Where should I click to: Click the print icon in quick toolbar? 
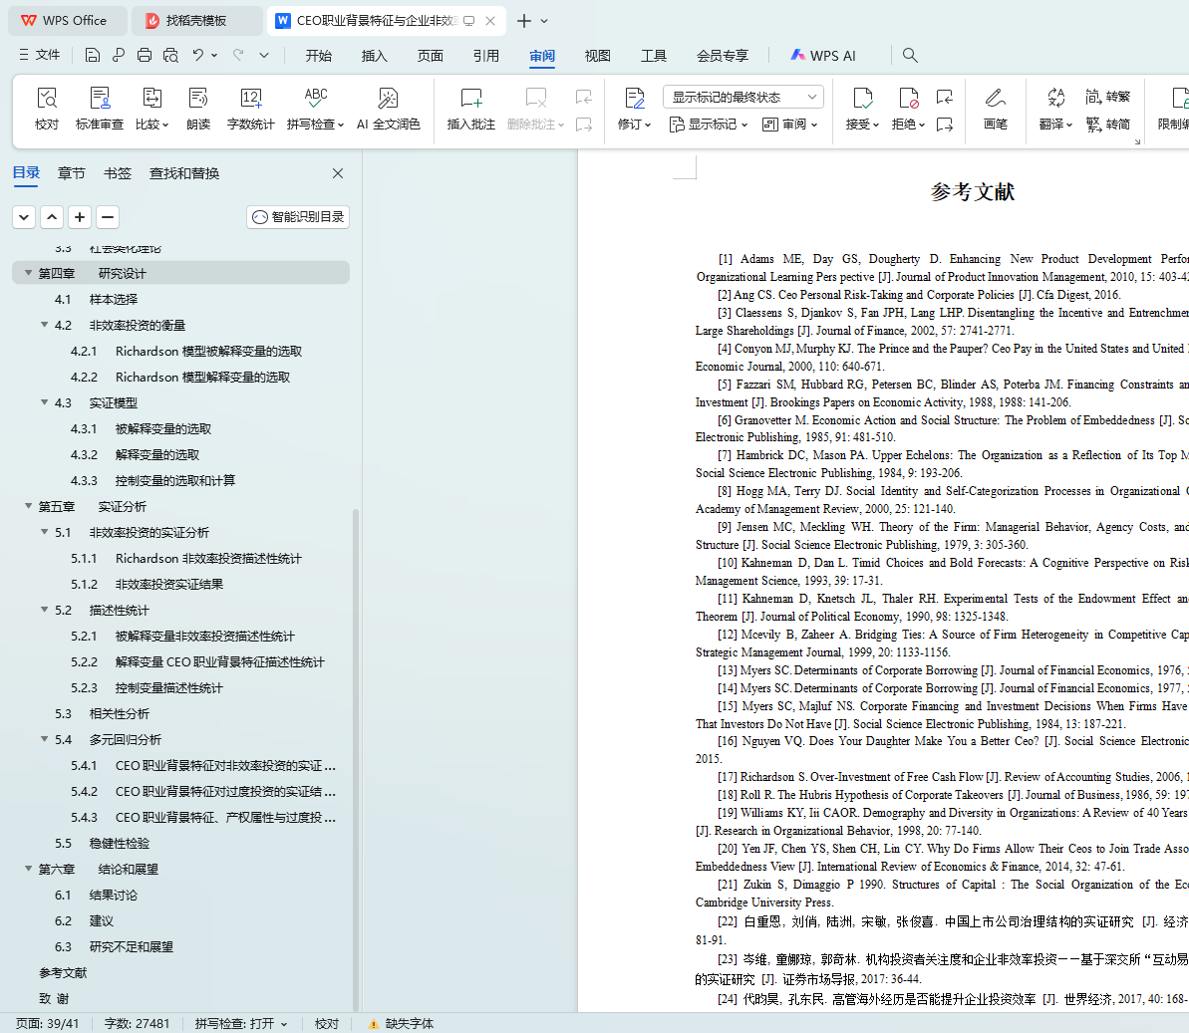145,55
